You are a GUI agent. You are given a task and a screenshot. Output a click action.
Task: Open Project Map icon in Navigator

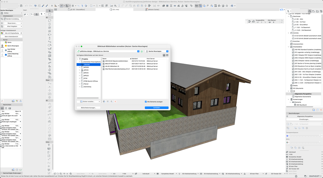pyautogui.click(x=310, y=11)
